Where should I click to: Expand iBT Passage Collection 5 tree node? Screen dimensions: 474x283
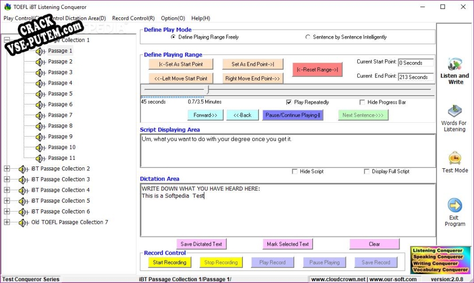pyautogui.click(x=7, y=201)
